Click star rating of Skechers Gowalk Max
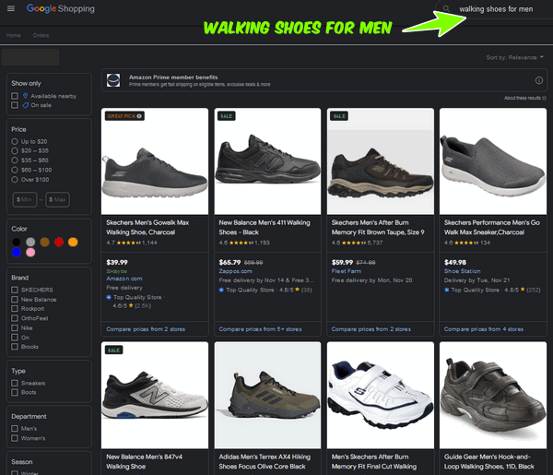The image size is (553, 475). coord(129,243)
